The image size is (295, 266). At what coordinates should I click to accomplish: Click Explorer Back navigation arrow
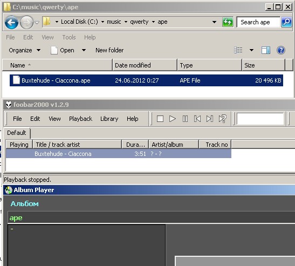tap(11, 23)
